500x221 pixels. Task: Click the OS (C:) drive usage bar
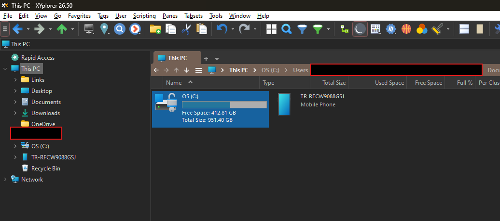click(224, 104)
